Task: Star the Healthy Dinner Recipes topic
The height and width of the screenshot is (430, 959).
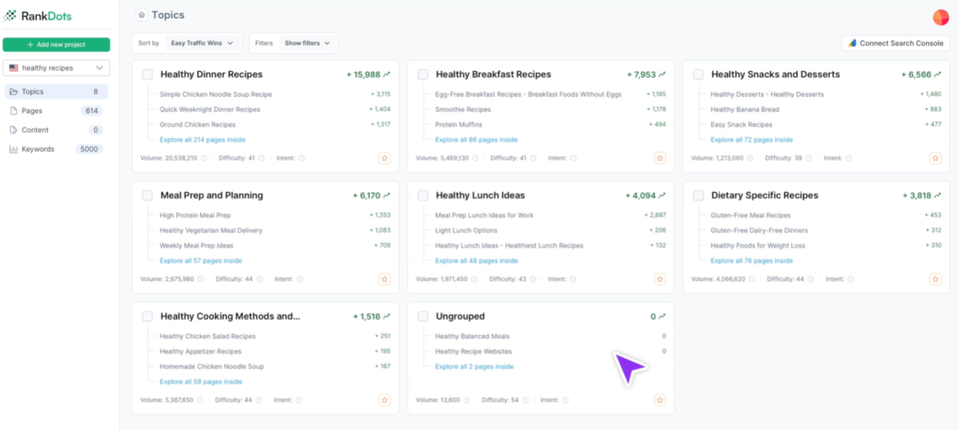Action: click(384, 158)
